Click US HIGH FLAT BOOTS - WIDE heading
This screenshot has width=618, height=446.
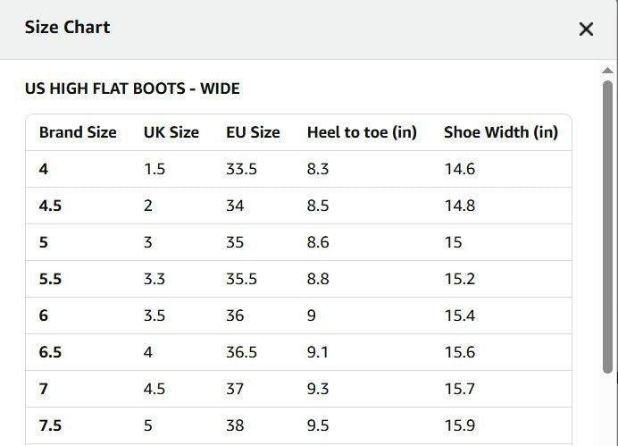pos(132,88)
